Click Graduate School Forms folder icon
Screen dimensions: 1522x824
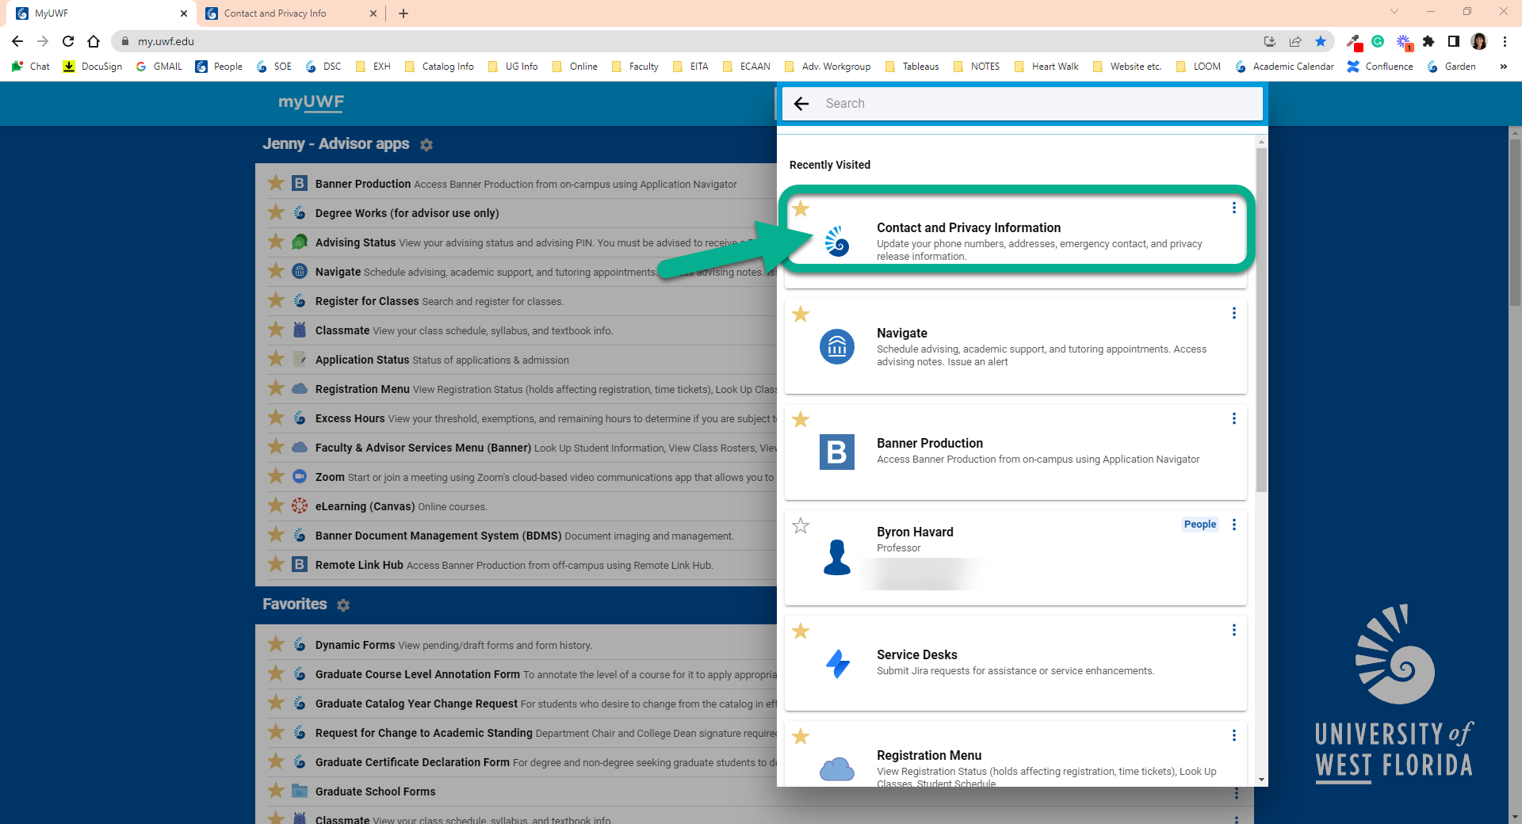click(300, 791)
